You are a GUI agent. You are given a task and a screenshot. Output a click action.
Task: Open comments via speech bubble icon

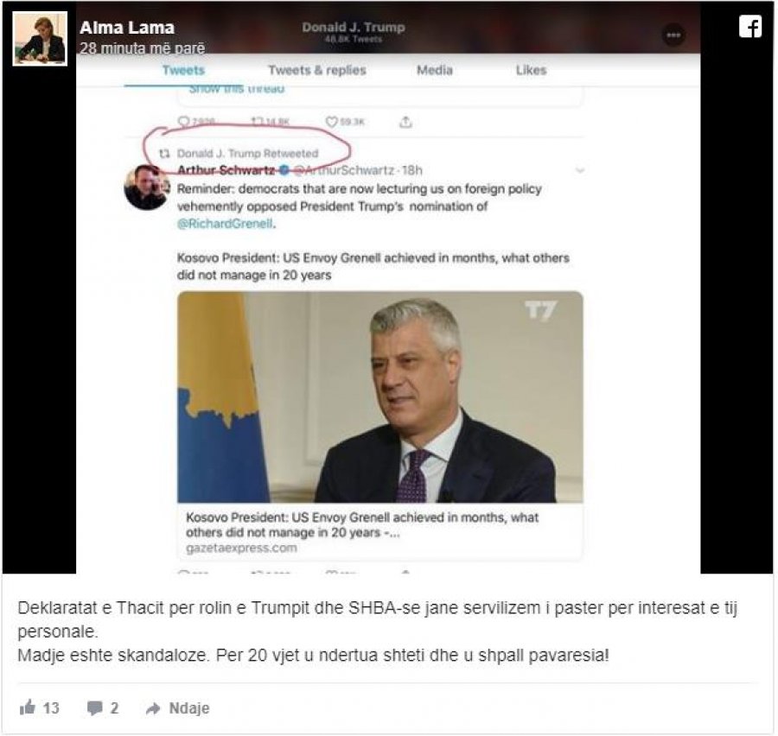coord(94,707)
